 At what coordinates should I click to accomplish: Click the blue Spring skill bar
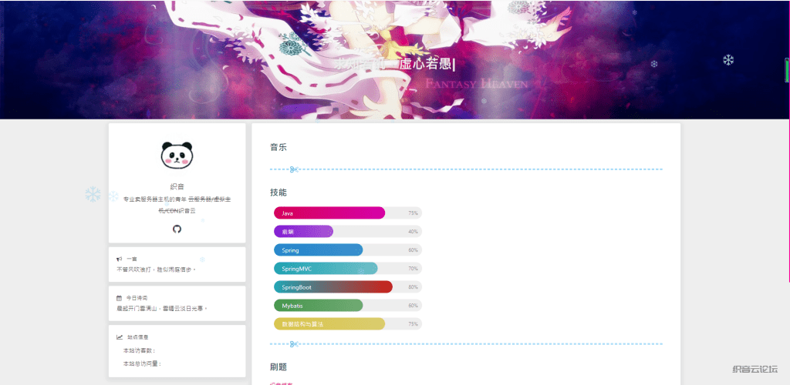[x=318, y=250]
